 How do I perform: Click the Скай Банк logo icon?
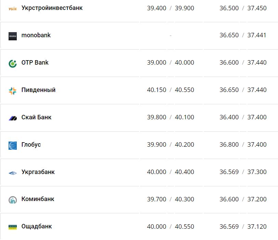[x=13, y=118]
